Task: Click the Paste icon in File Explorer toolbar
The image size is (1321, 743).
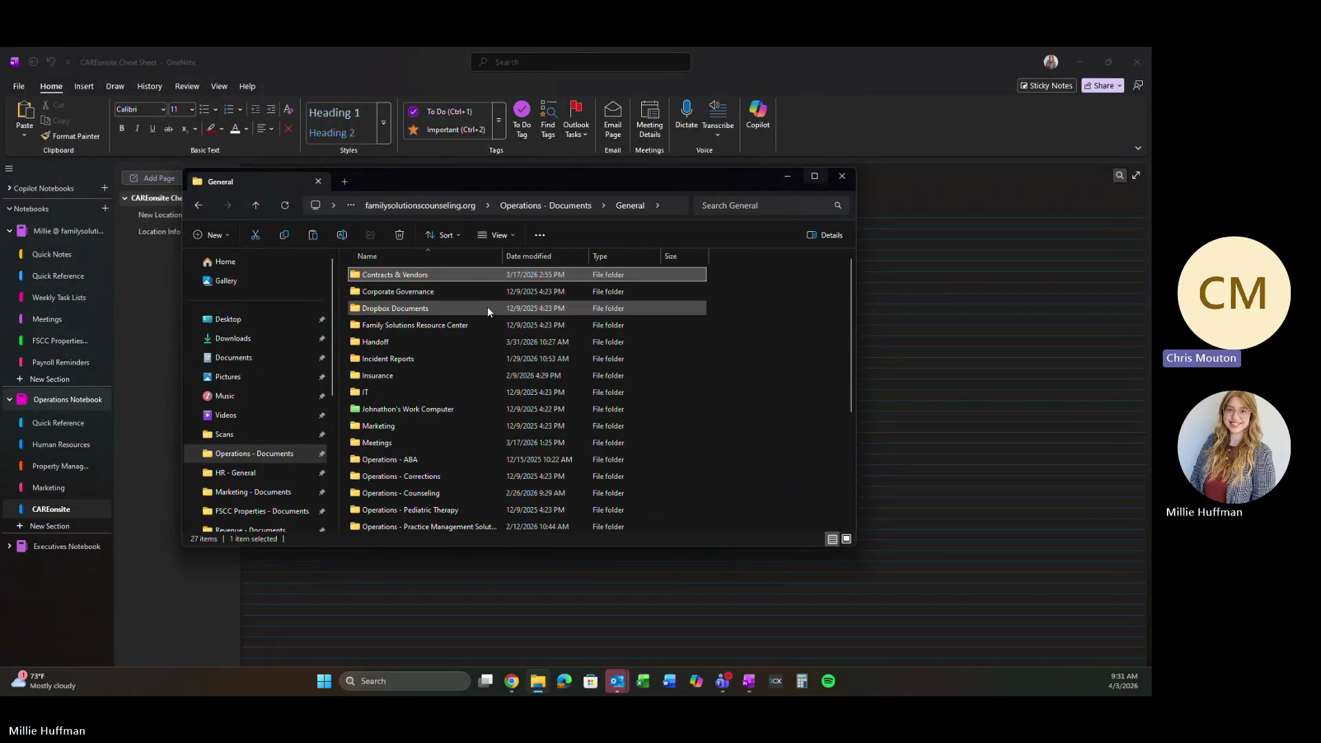Action: (313, 235)
